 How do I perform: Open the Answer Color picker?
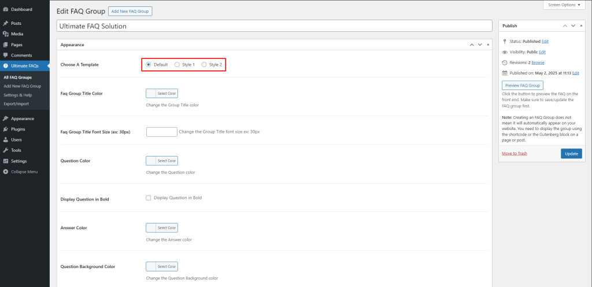(162, 228)
